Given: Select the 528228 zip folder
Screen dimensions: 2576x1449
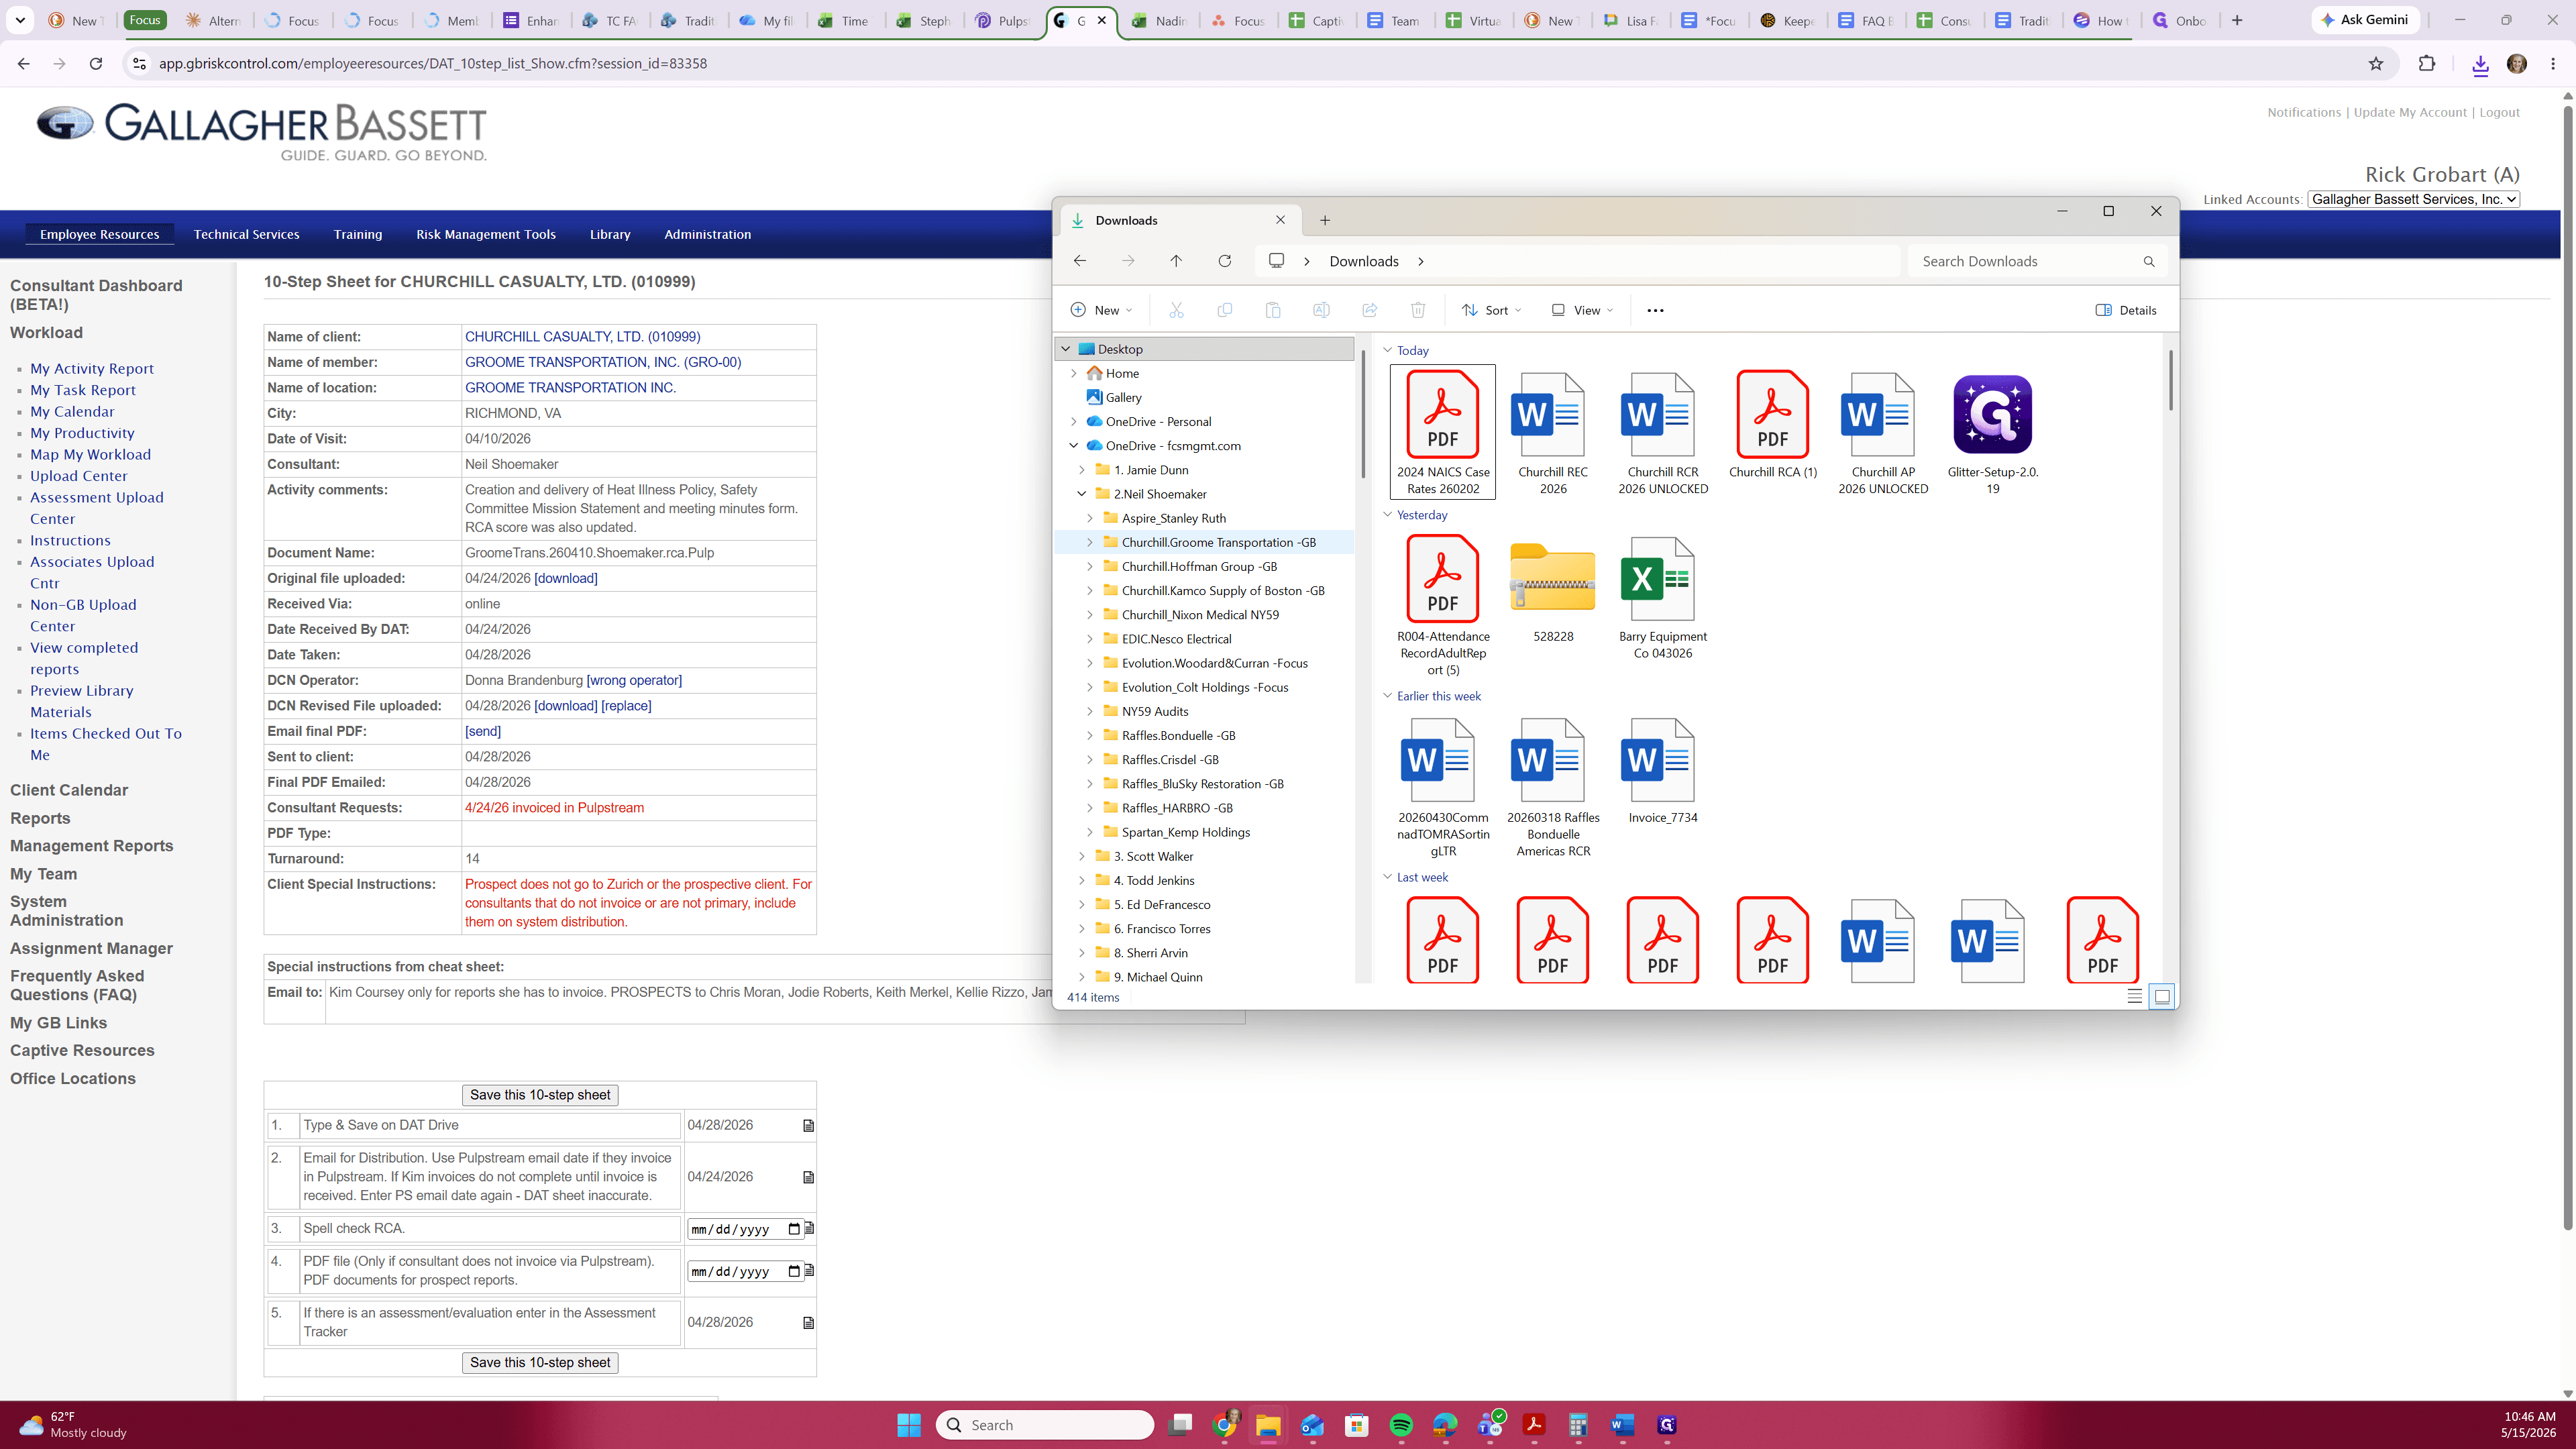Looking at the screenshot, I should point(1553,590).
